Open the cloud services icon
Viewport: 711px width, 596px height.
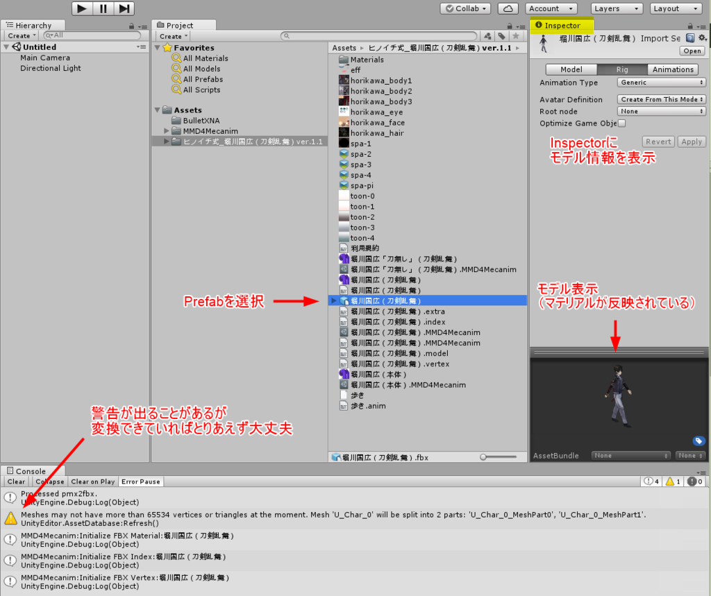(x=508, y=8)
